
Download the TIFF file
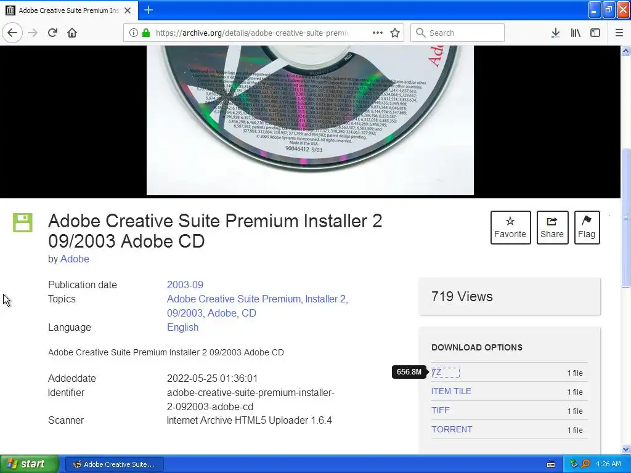coord(440,410)
